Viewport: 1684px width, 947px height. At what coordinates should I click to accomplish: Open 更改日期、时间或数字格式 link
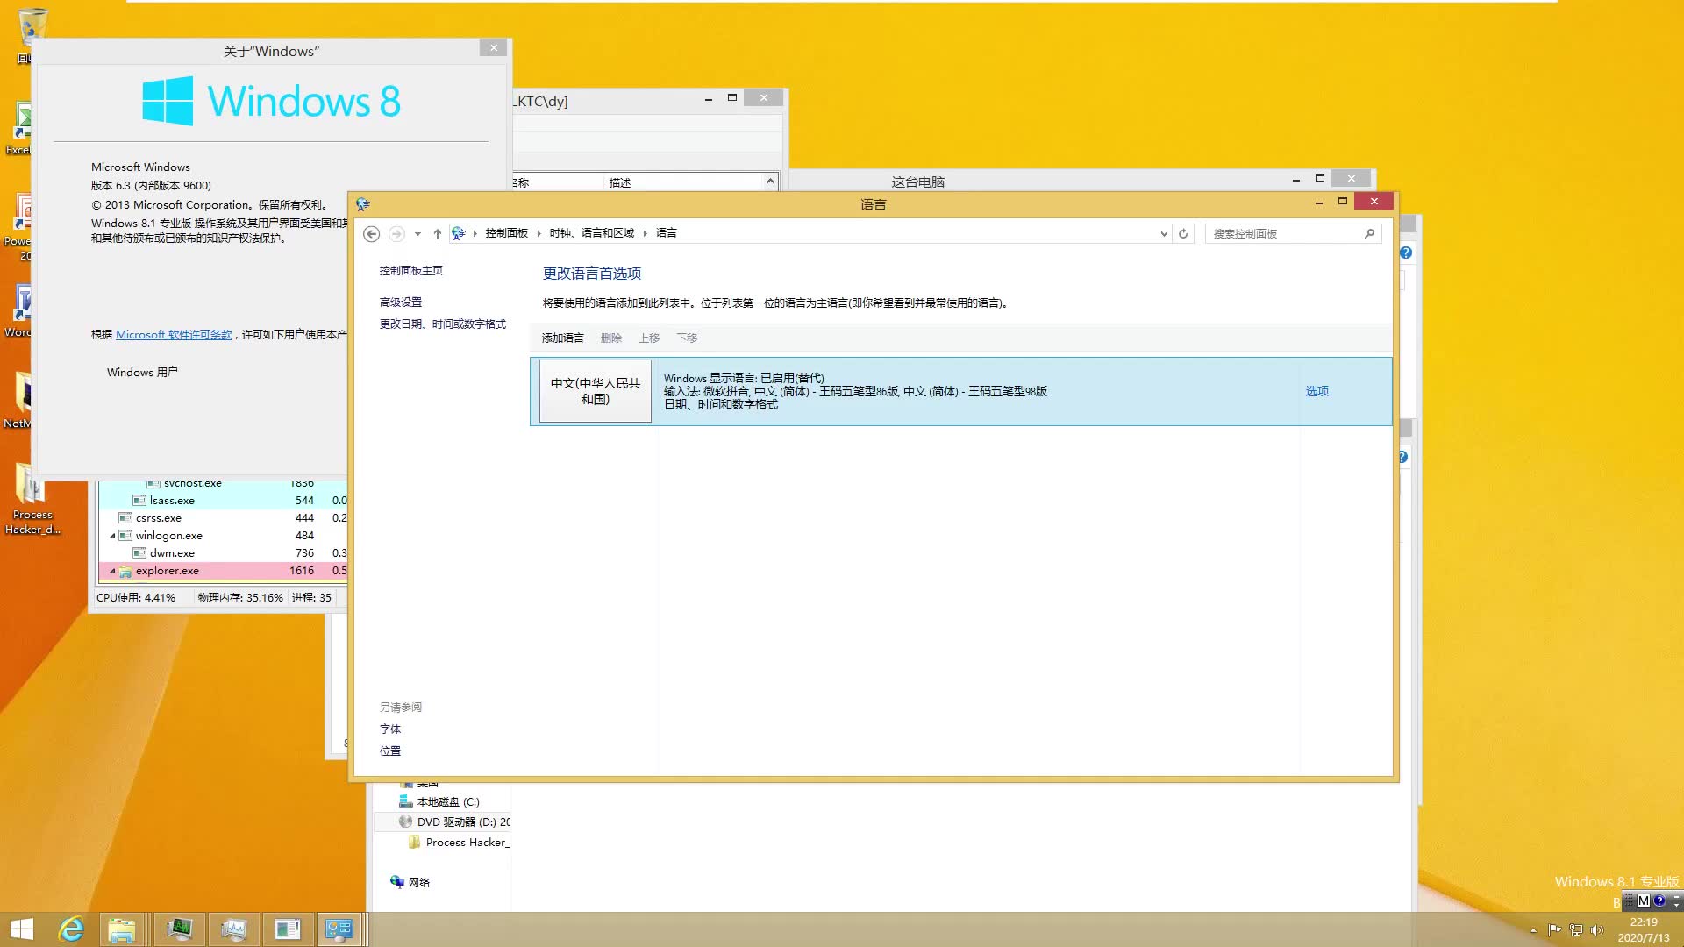click(442, 324)
